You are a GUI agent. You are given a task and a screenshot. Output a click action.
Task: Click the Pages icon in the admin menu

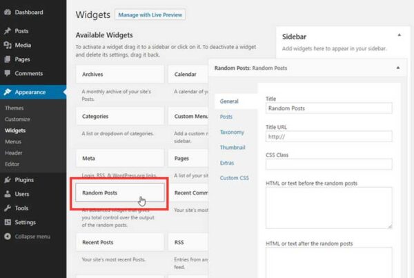(x=7, y=59)
